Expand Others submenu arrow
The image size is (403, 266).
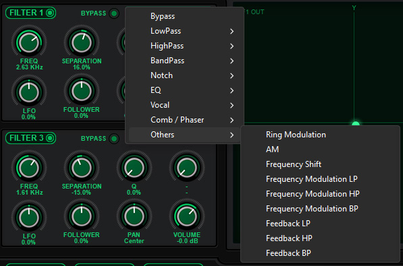tap(232, 135)
